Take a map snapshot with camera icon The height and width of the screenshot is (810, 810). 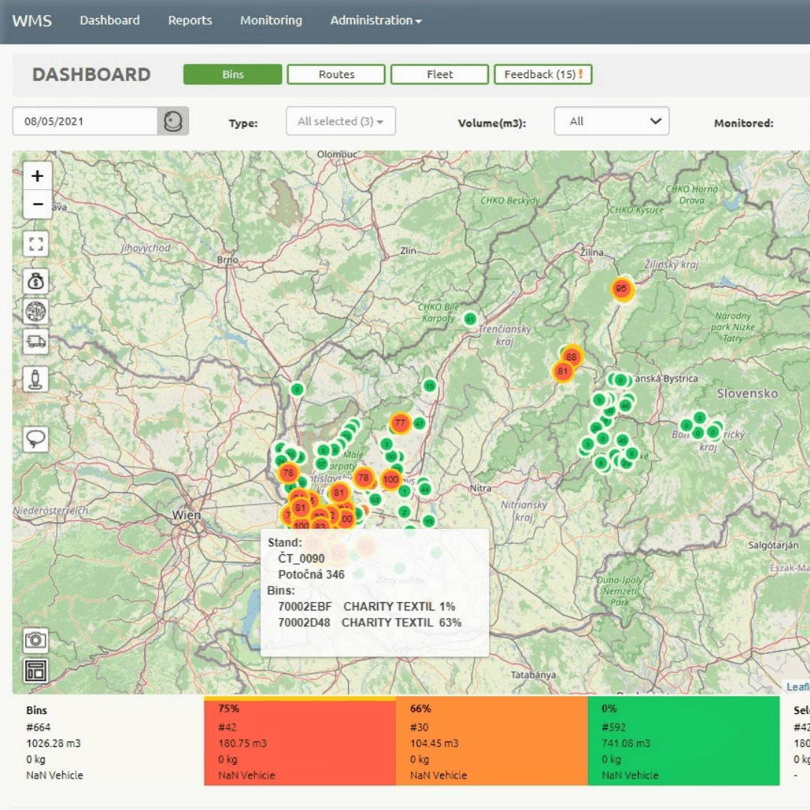click(x=36, y=640)
